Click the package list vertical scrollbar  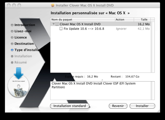point(153,47)
